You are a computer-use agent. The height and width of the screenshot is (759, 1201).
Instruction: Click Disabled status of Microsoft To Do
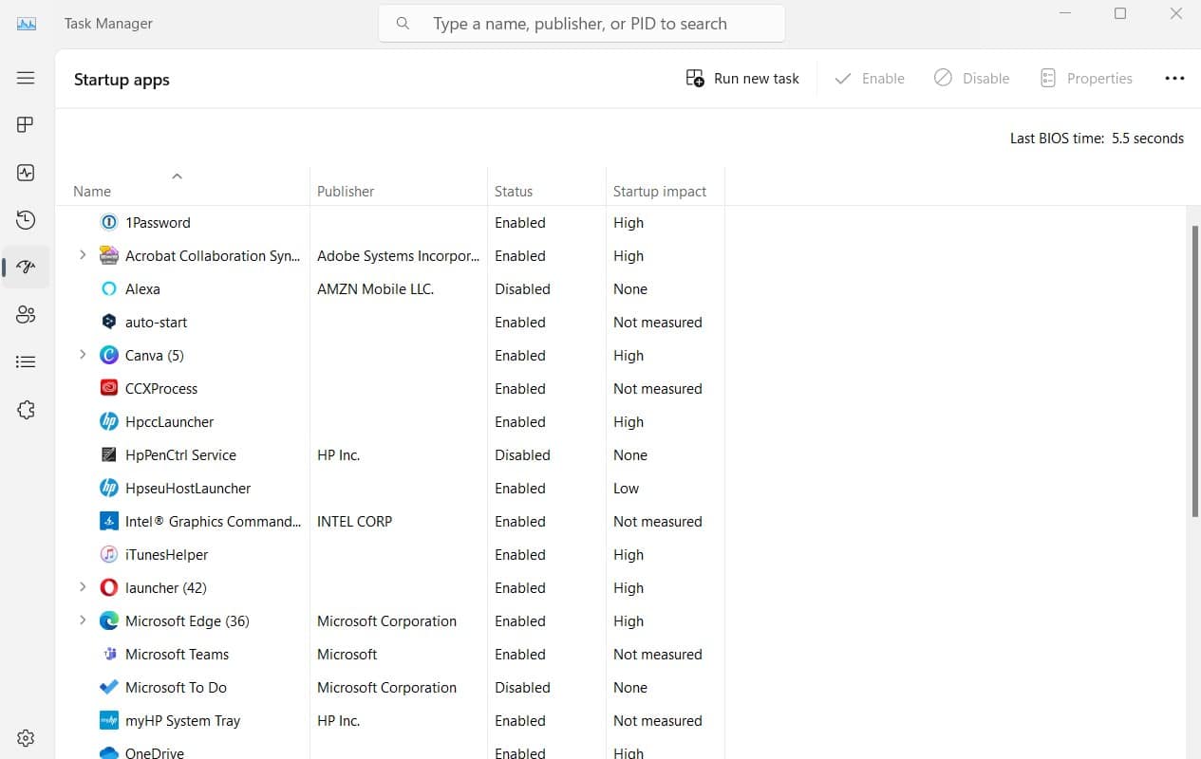(x=522, y=688)
